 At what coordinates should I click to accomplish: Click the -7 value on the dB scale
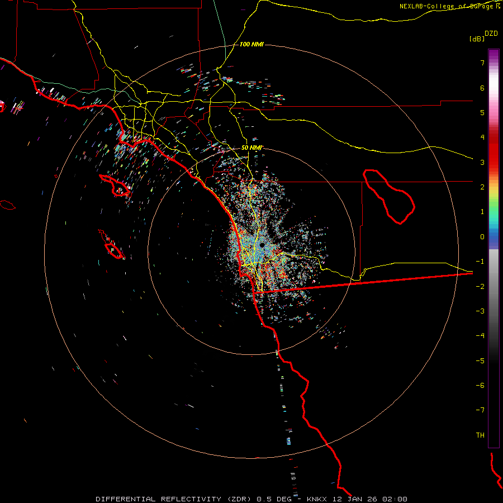pos(480,410)
